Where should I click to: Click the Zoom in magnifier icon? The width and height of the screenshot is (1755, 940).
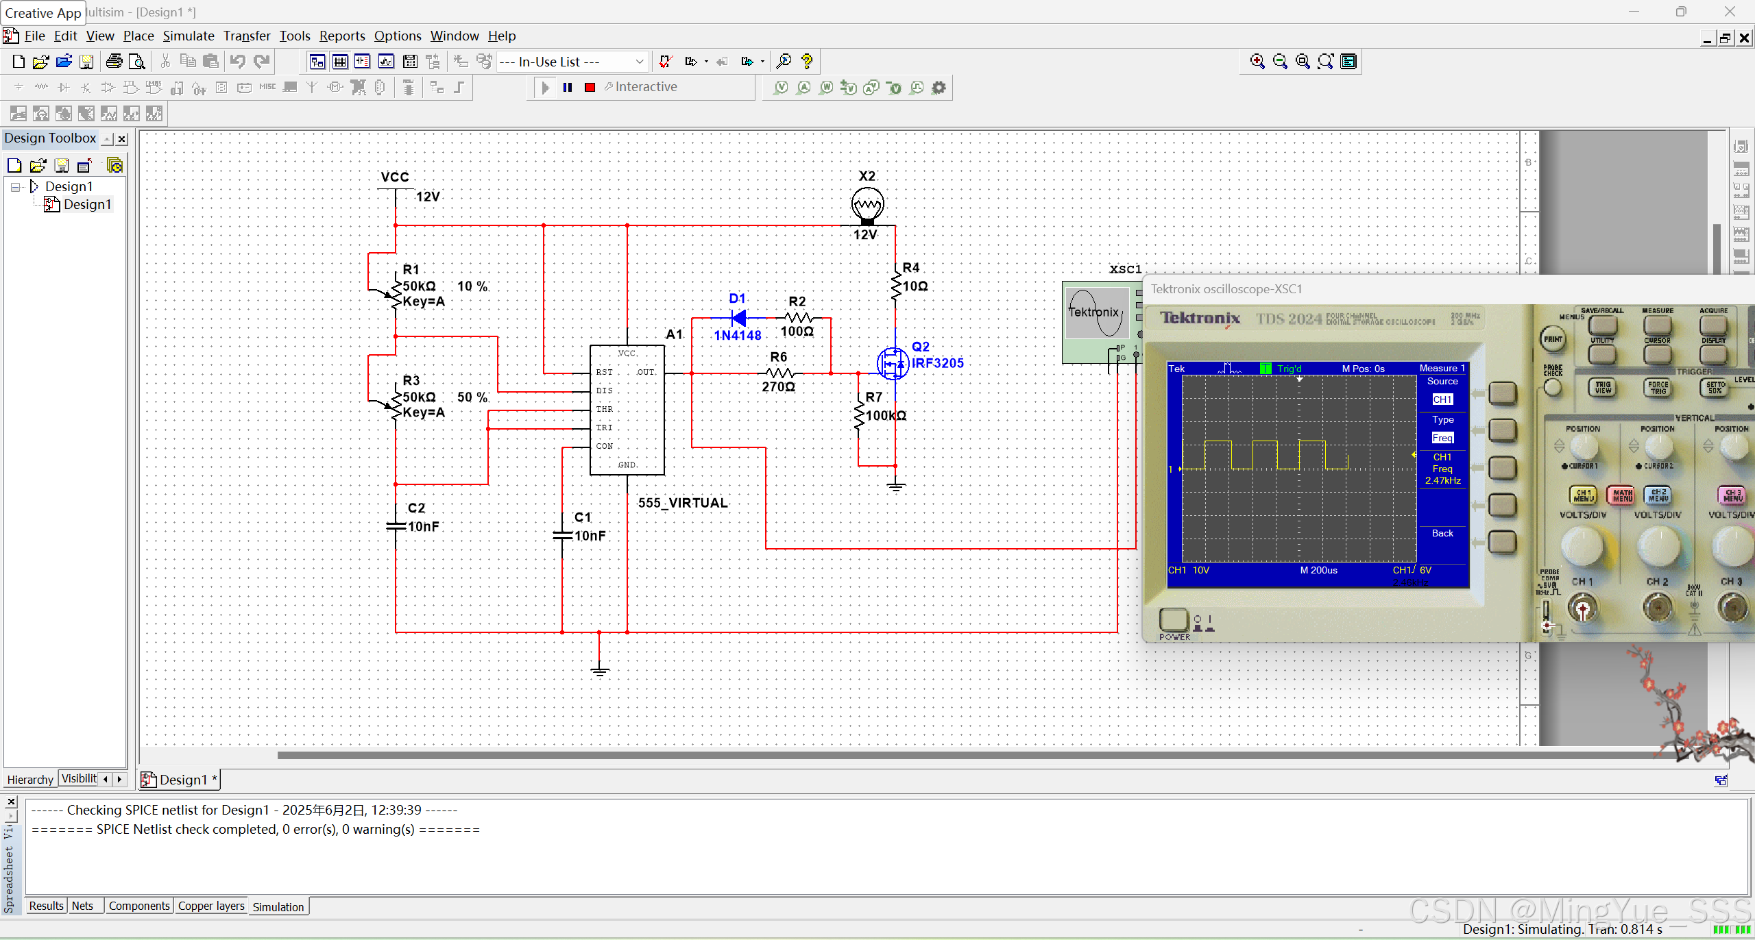[x=1257, y=62]
